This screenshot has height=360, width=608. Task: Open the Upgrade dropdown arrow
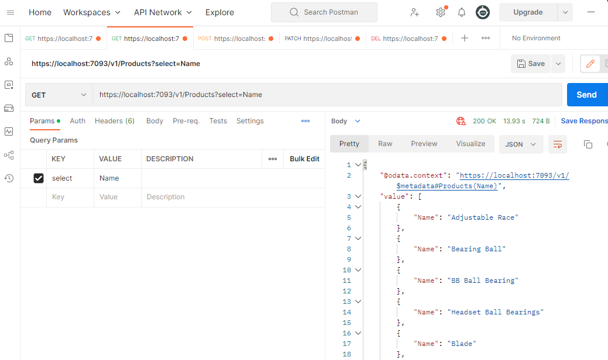coord(565,12)
